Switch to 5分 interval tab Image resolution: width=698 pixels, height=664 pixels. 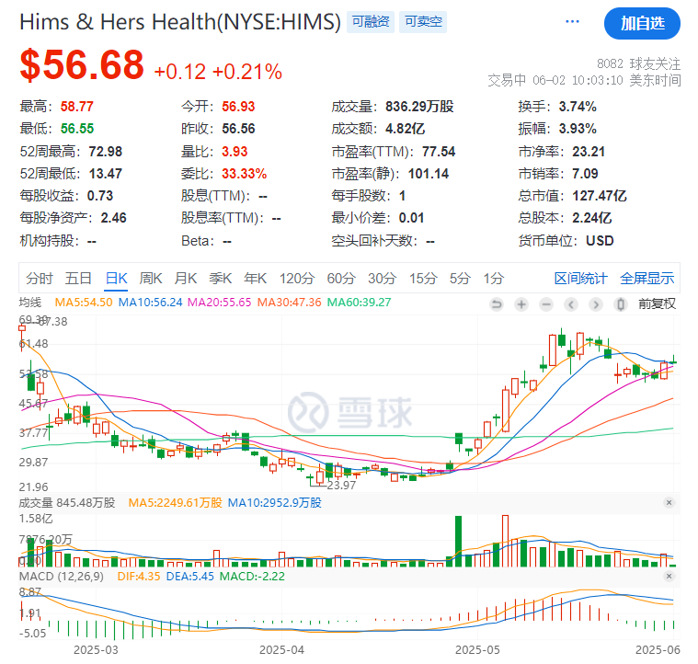tap(460, 279)
